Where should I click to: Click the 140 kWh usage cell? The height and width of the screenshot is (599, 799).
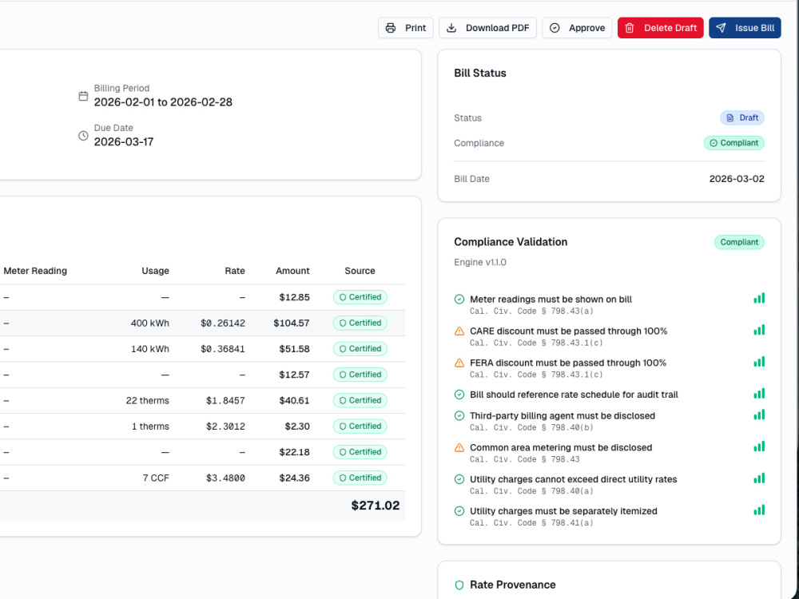(x=150, y=349)
